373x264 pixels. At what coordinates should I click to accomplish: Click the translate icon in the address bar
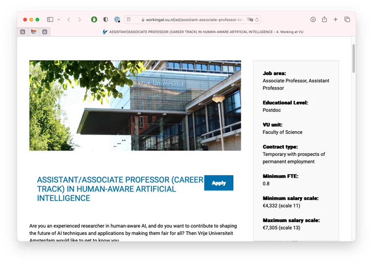point(250,20)
